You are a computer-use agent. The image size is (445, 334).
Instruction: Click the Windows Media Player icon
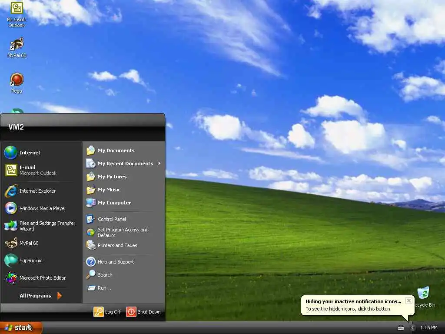pos(11,208)
